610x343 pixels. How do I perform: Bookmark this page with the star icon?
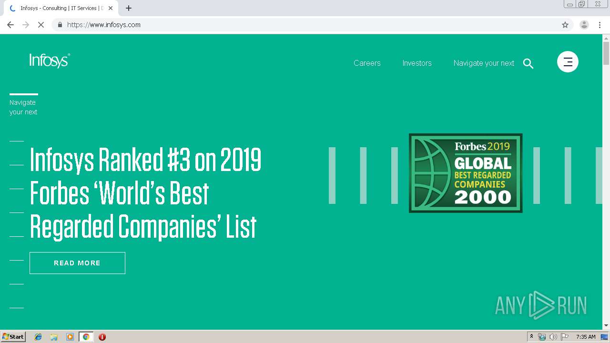coord(565,25)
